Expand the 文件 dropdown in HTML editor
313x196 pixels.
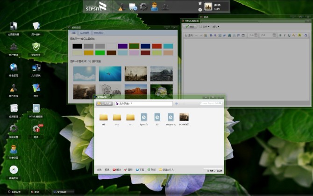tap(205, 27)
